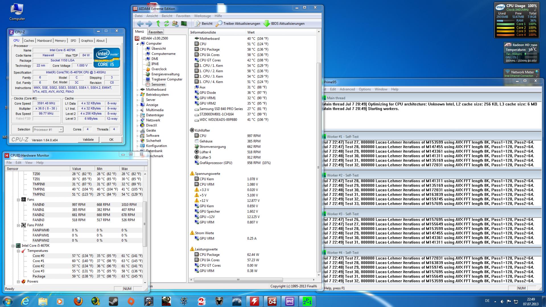The width and height of the screenshot is (546, 307).
Task: Launch Internet Explorer from the taskbar
Action: pyautogui.click(x=25, y=301)
